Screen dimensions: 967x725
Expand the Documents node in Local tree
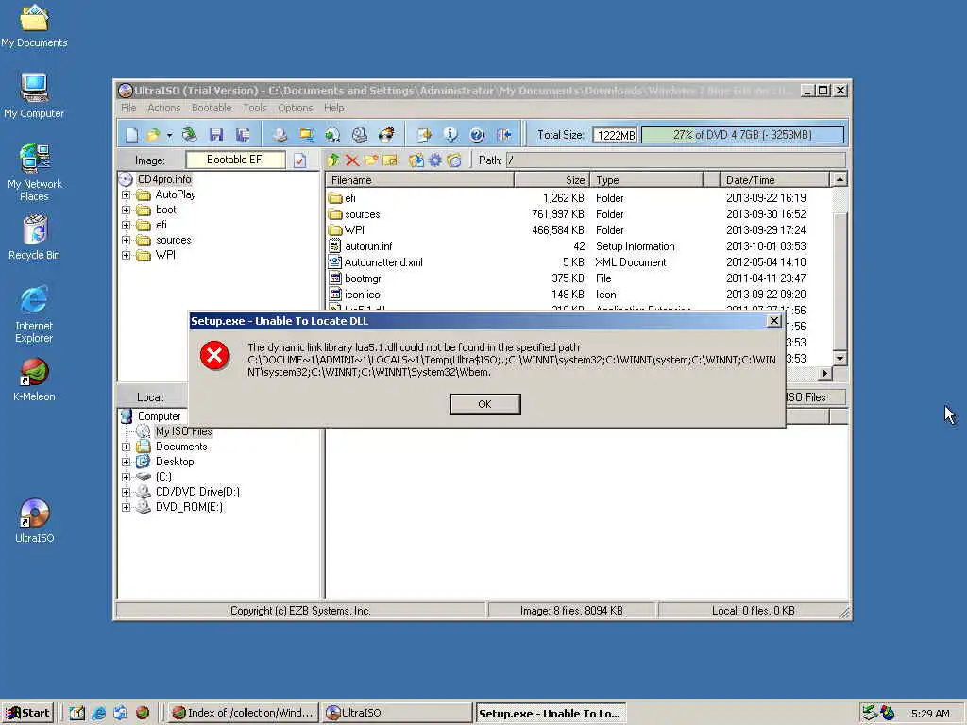(126, 447)
